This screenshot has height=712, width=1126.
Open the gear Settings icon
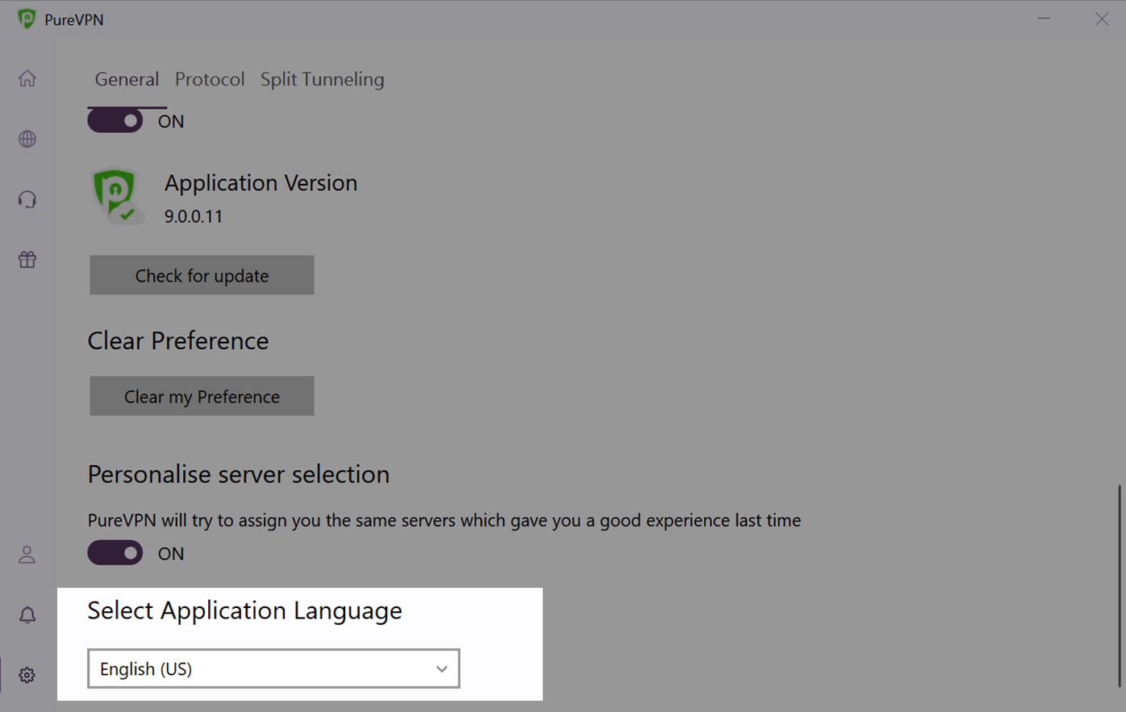point(27,675)
